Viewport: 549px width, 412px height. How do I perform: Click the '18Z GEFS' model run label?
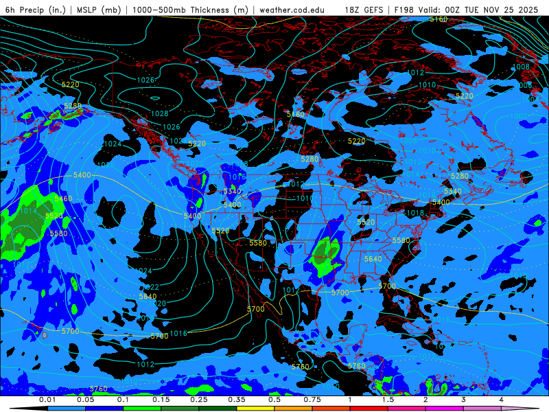pyautogui.click(x=364, y=10)
